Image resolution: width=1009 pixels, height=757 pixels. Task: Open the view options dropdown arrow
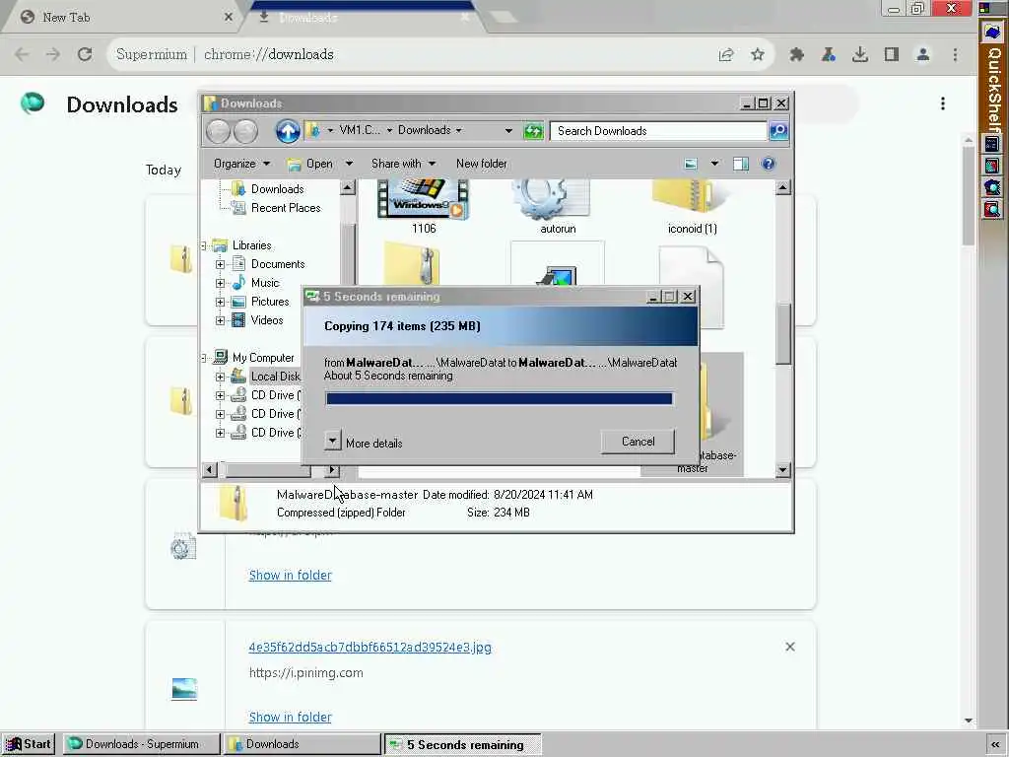[714, 165]
